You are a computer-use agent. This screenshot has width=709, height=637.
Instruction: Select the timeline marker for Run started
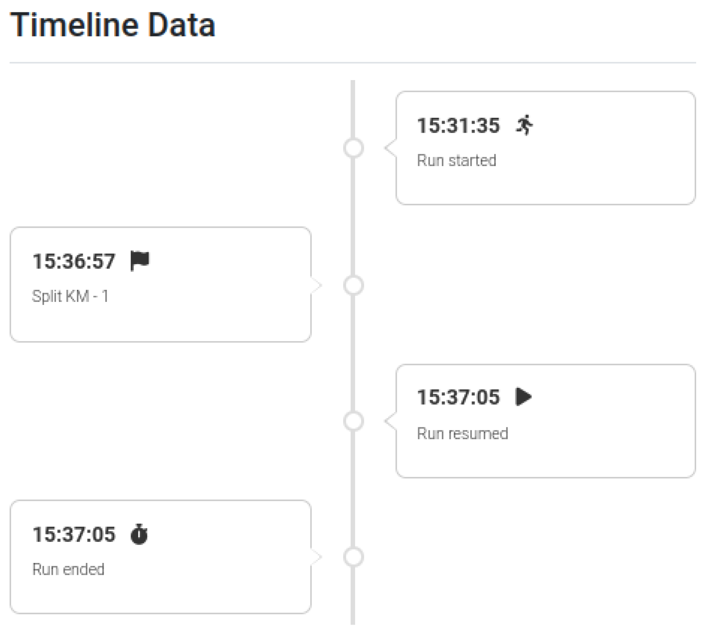[x=353, y=148]
